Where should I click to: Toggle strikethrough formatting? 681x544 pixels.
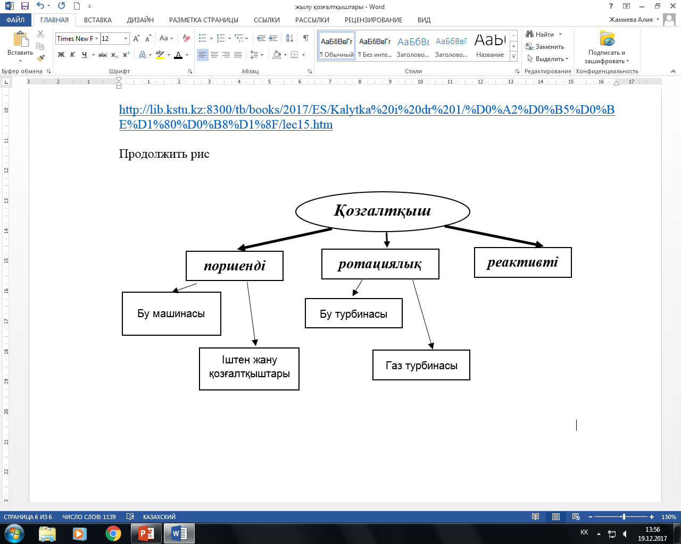[x=103, y=55]
